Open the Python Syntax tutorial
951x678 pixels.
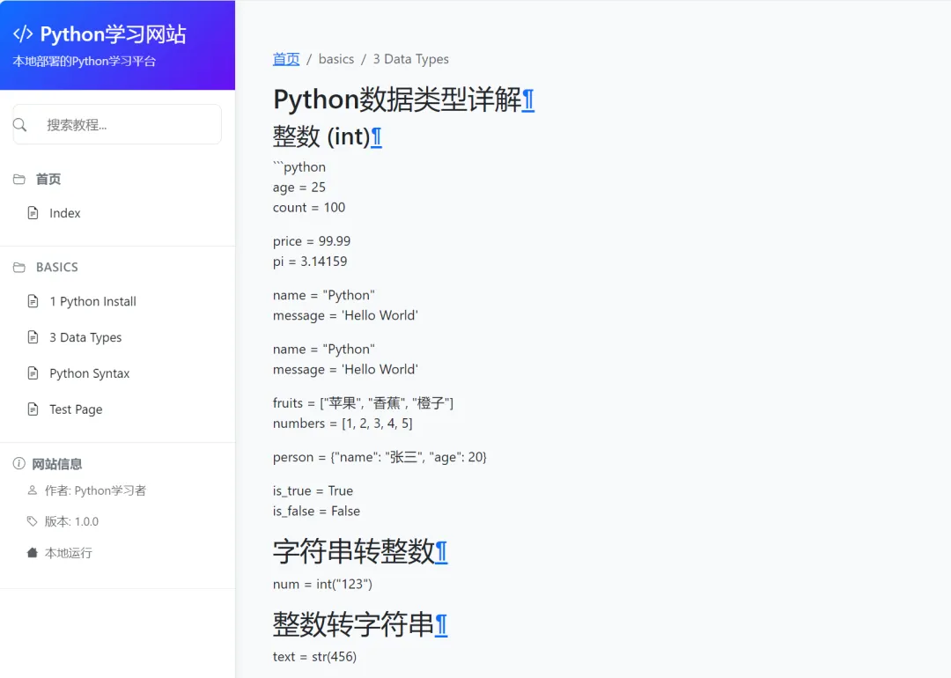tap(90, 373)
